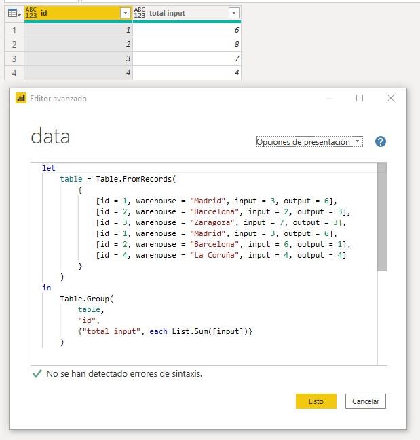The height and width of the screenshot is (440, 420).
Task: Open the total input column filter dropdown
Action: [x=233, y=13]
